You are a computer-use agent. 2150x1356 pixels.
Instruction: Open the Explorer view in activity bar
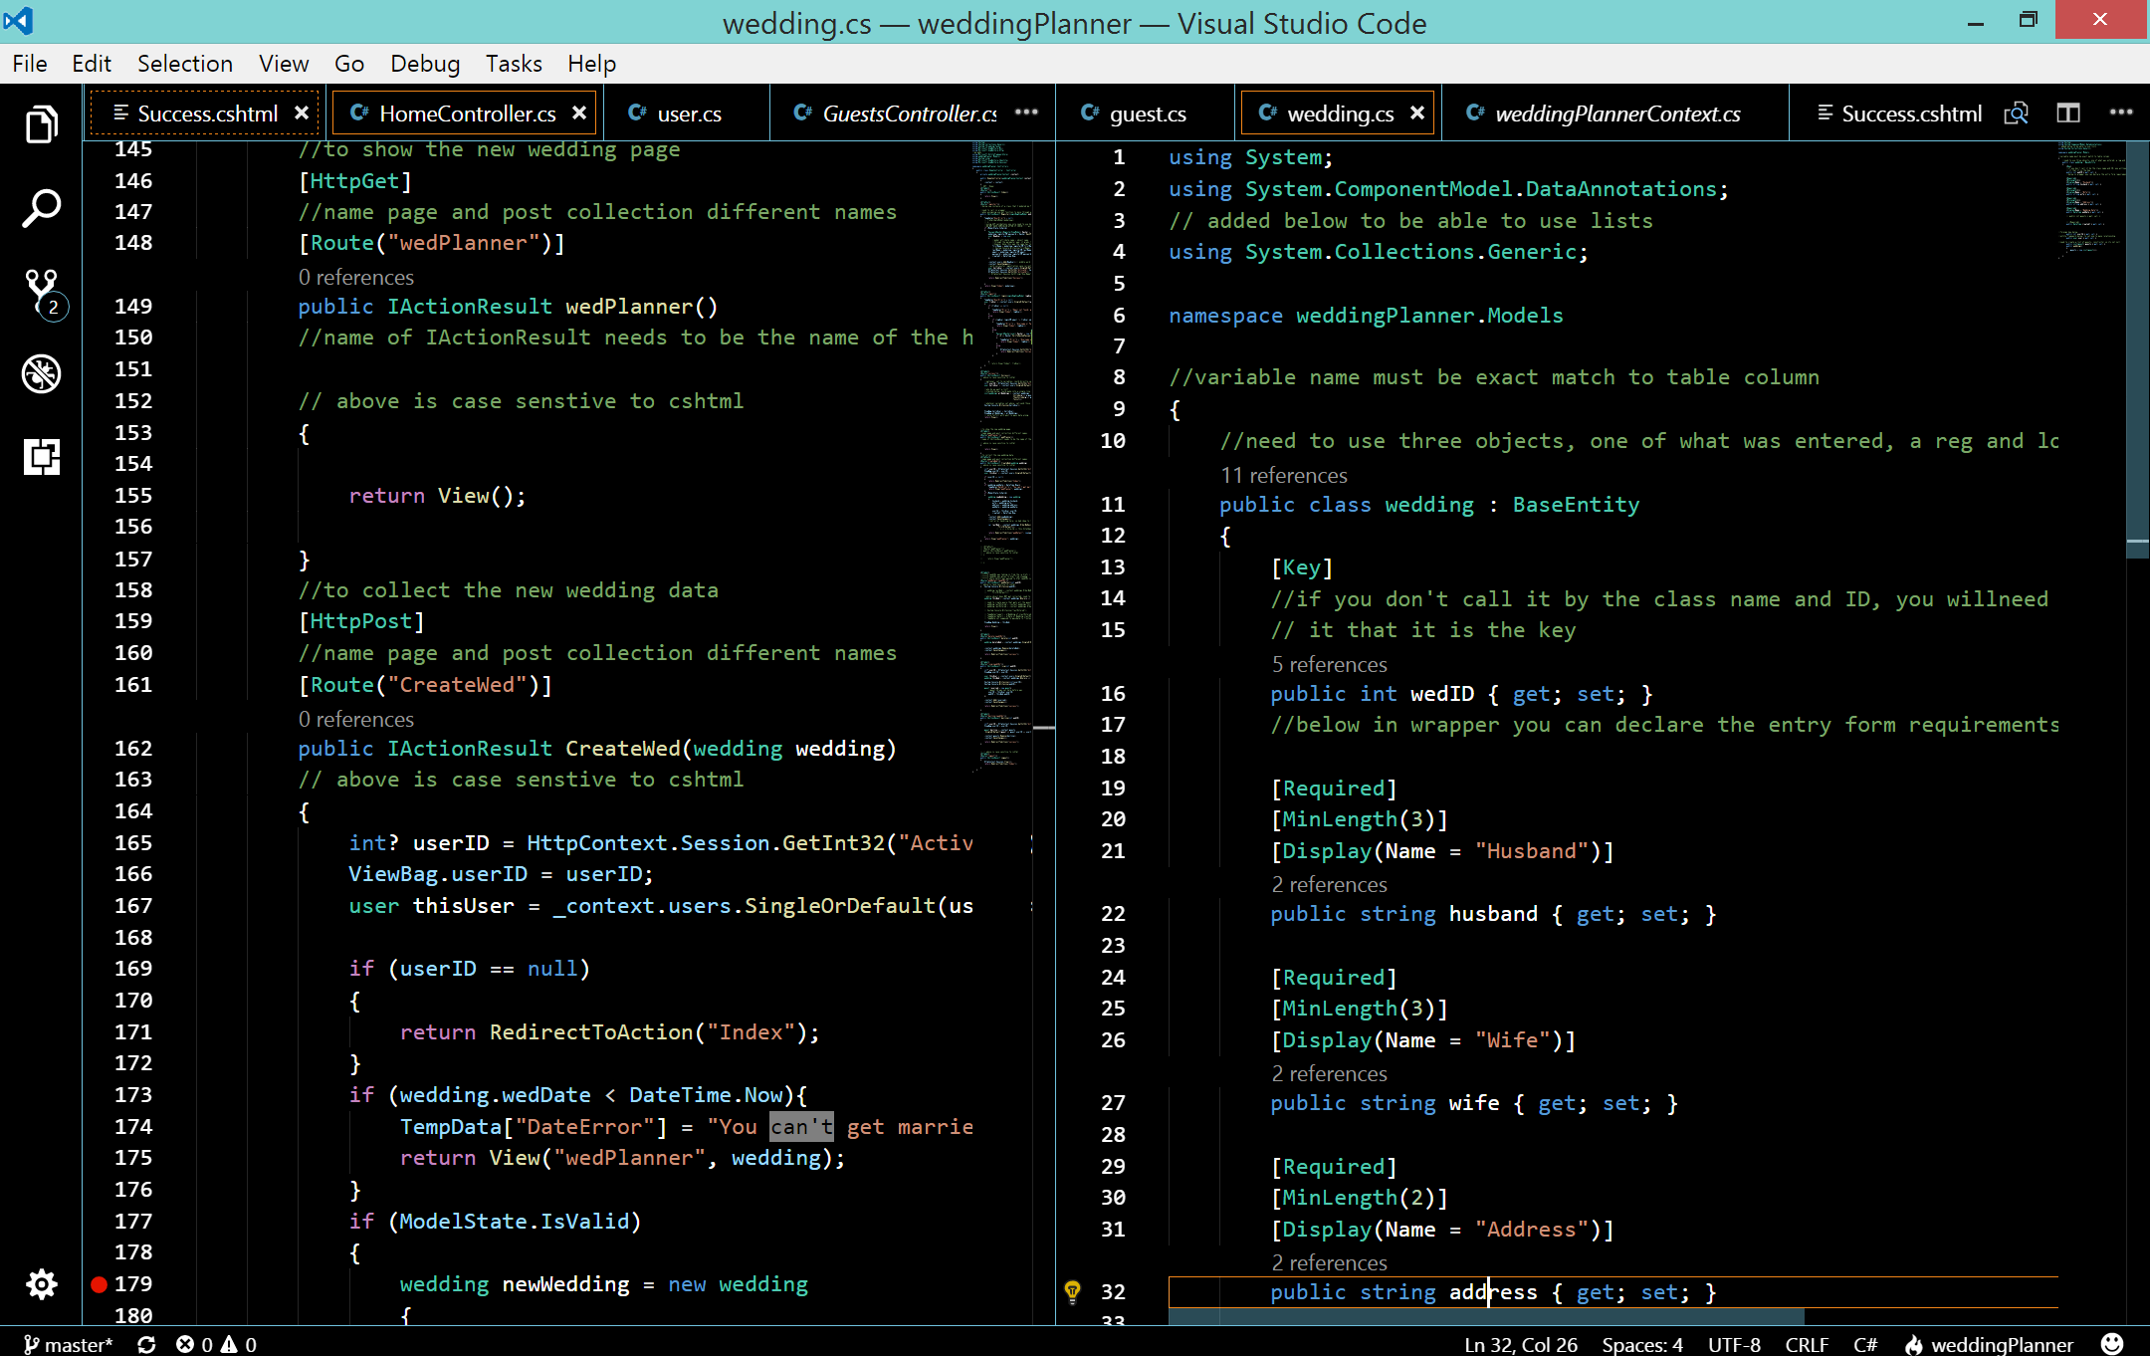point(41,124)
